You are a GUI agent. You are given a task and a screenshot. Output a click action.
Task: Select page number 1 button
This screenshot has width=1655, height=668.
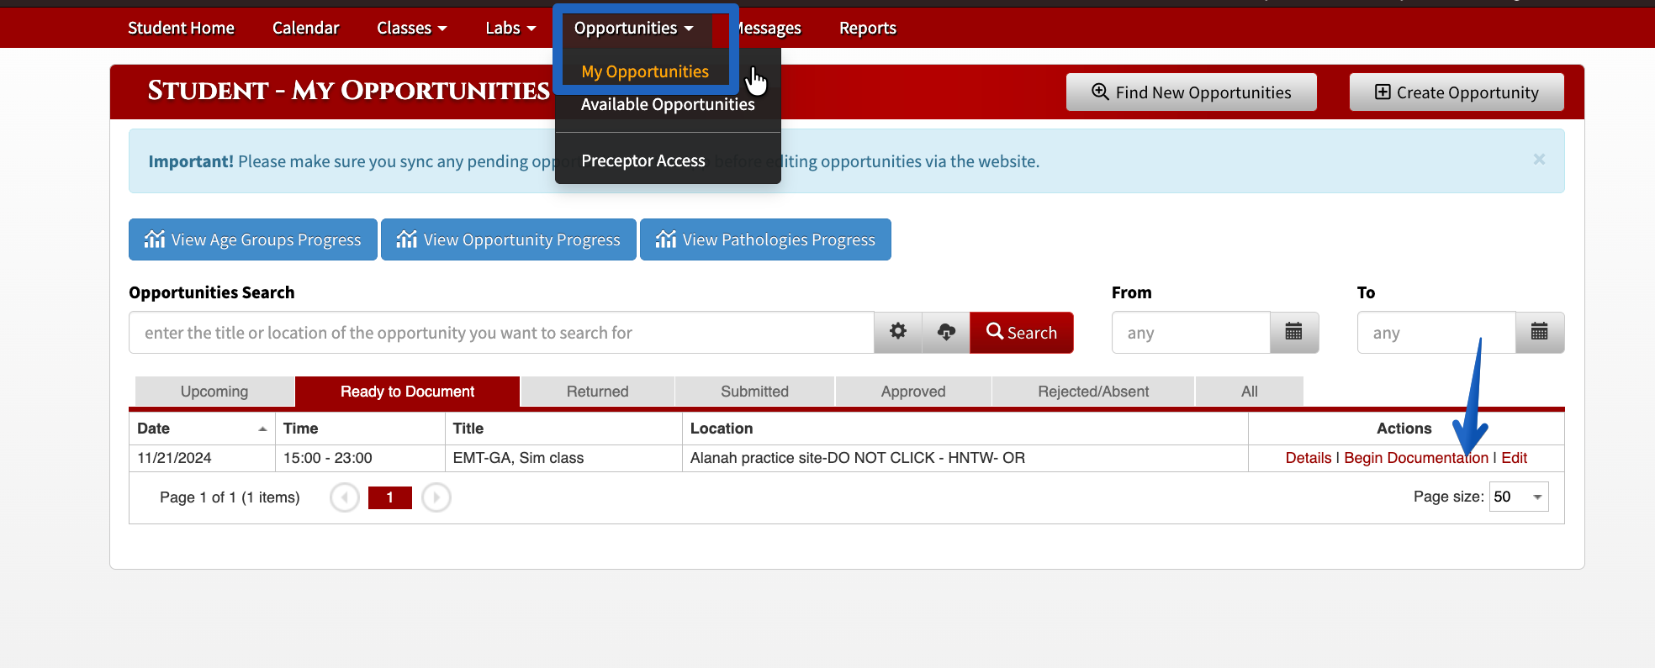pos(390,497)
